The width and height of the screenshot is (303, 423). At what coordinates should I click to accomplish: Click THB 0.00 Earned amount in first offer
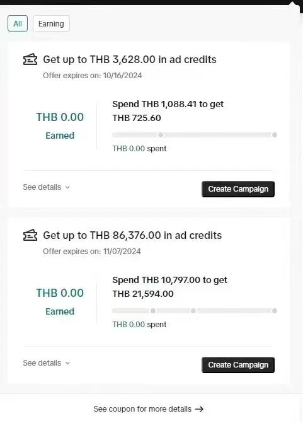click(60, 117)
